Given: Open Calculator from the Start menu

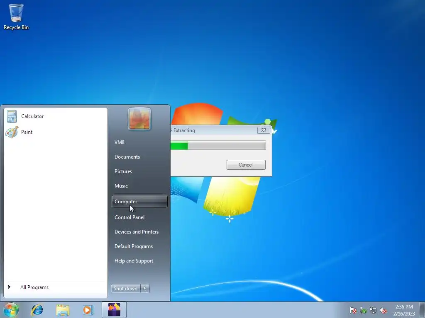Looking at the screenshot, I should click(56, 116).
